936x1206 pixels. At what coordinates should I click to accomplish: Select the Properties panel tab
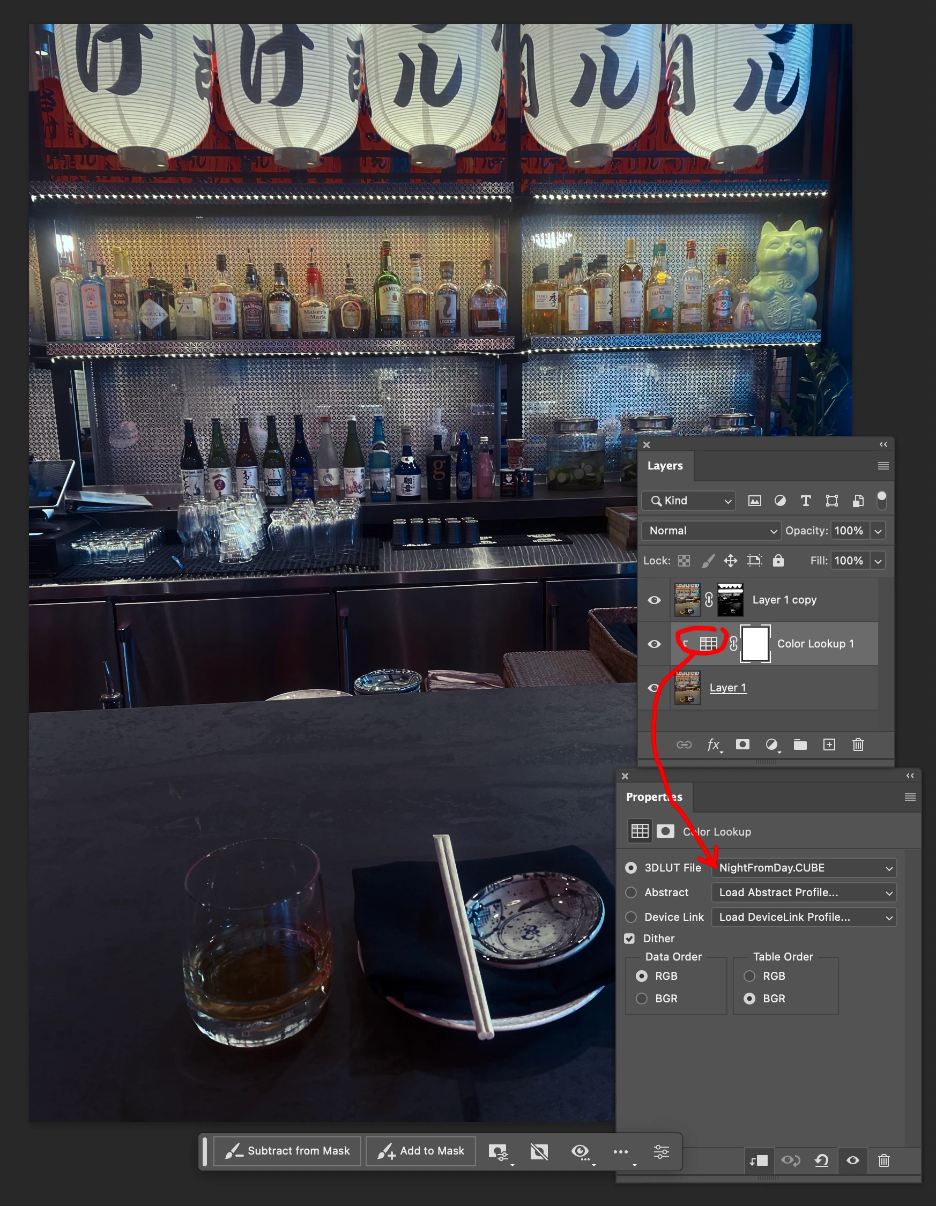[x=654, y=797]
